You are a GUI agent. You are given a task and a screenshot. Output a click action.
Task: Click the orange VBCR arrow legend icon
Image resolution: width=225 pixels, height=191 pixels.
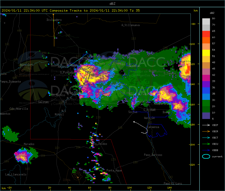click(x=206, y=131)
